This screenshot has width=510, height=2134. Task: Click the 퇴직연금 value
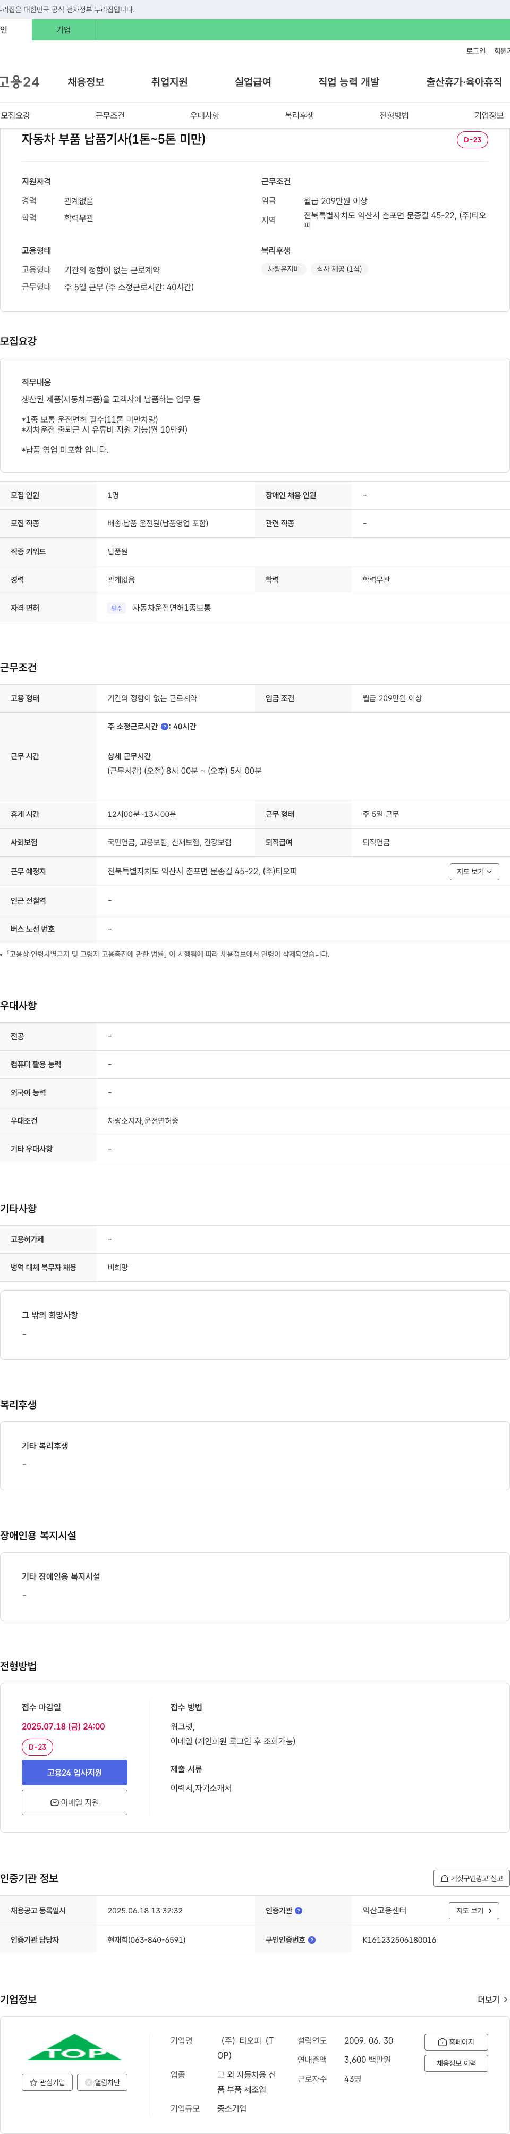377,842
